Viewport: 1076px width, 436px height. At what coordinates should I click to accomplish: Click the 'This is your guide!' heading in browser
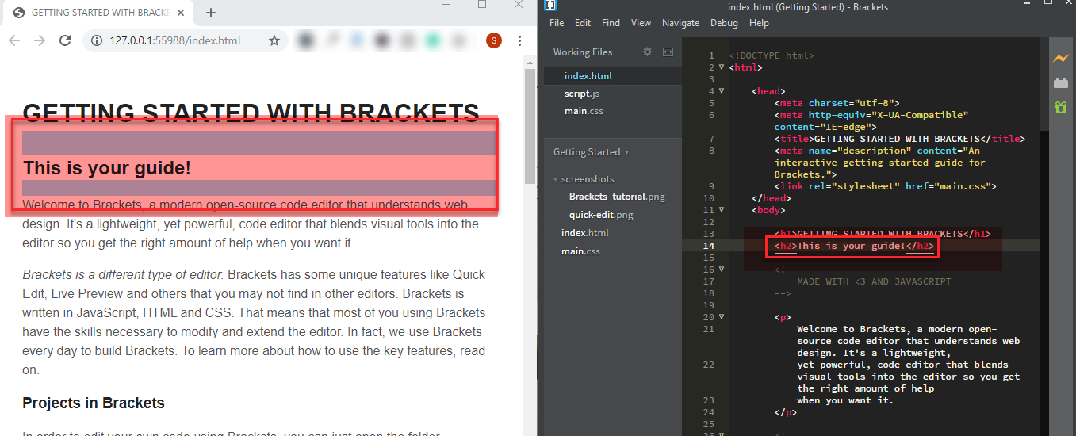(107, 168)
